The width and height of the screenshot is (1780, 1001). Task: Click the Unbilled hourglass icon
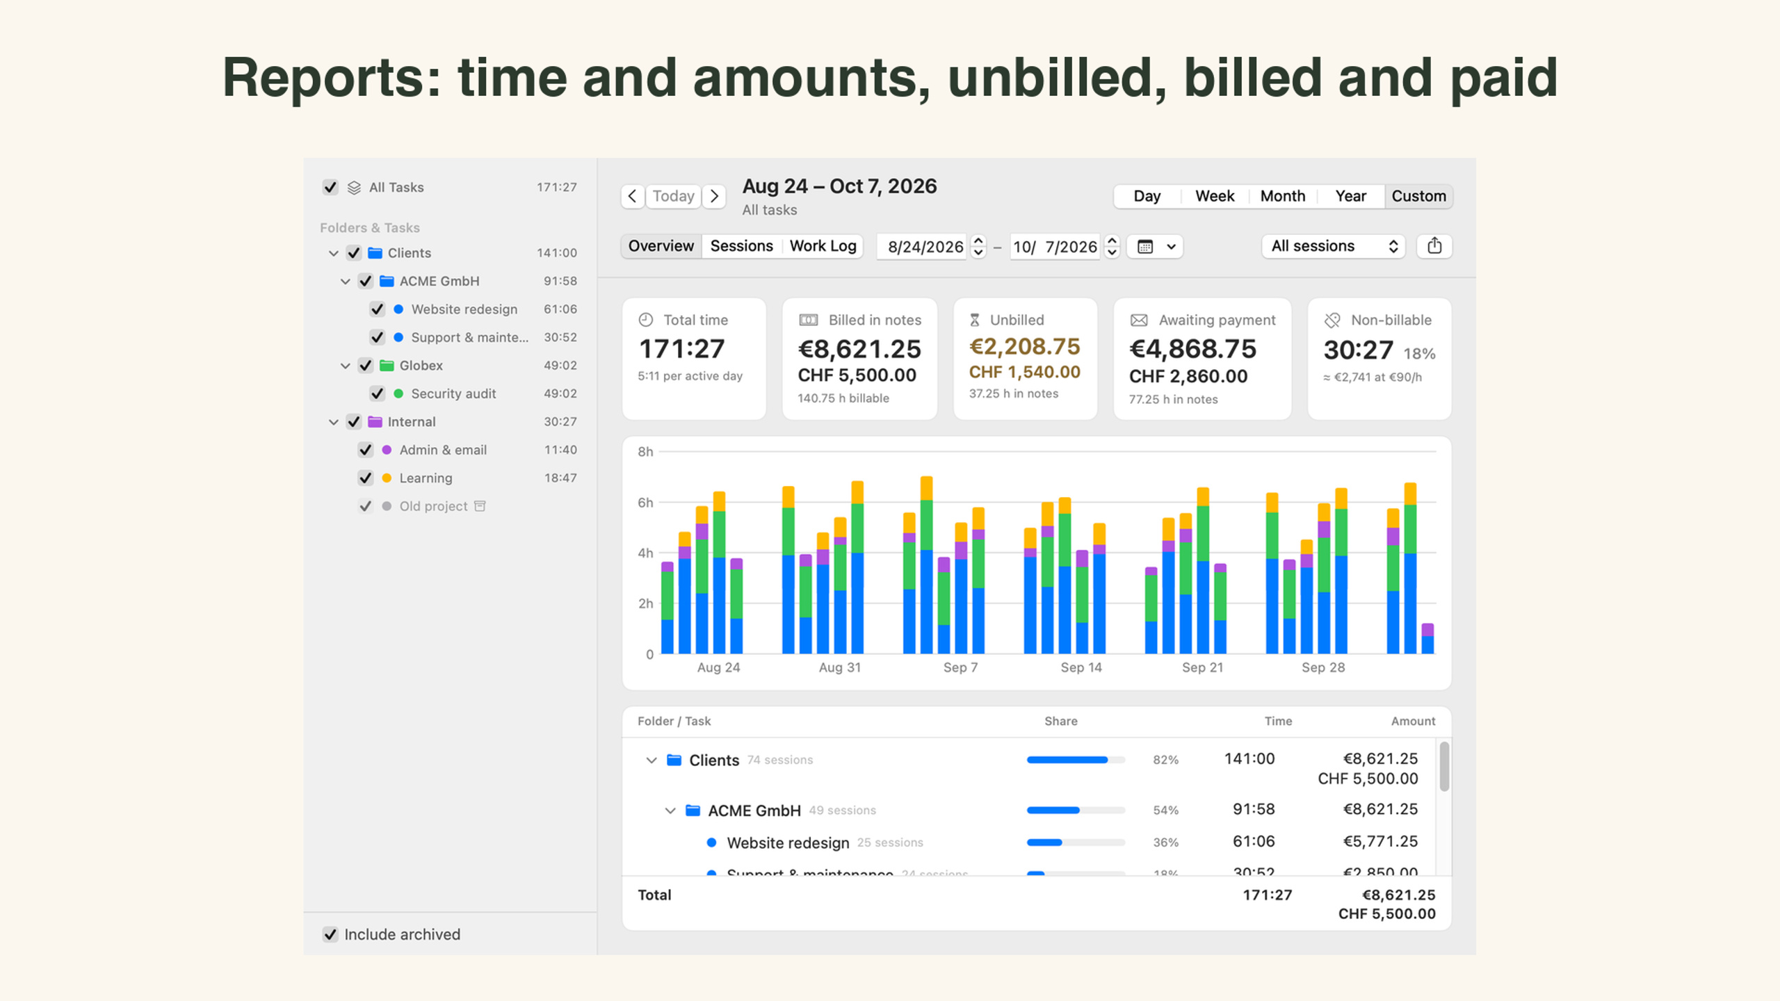point(975,320)
